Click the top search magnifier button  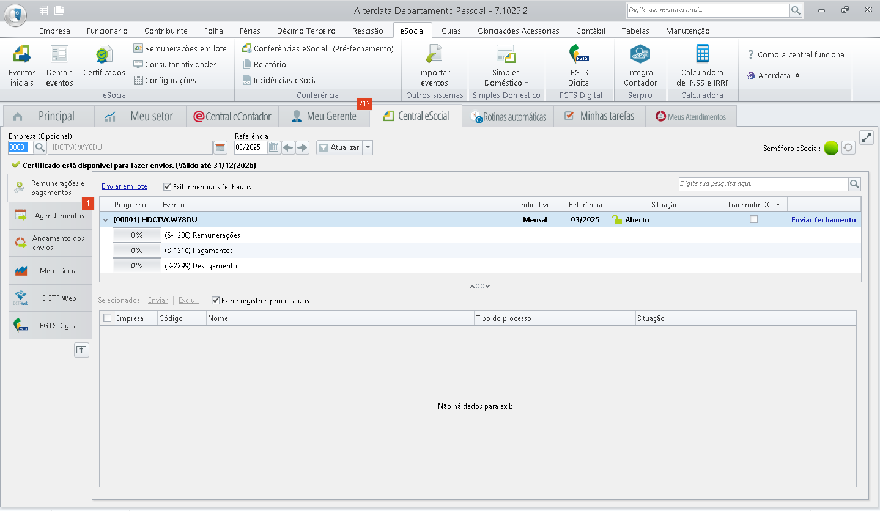tap(796, 10)
